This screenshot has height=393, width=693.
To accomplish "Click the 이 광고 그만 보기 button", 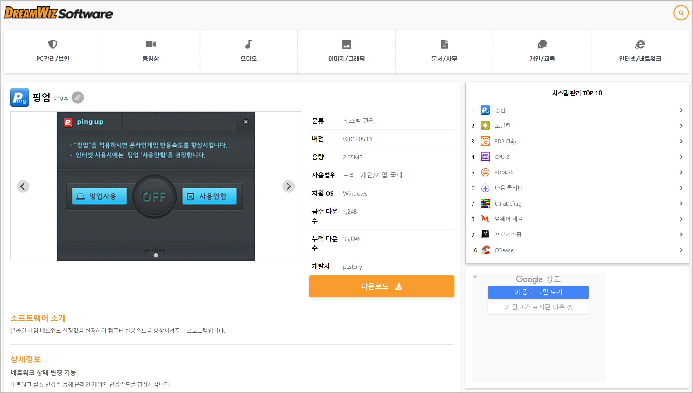I will (538, 292).
